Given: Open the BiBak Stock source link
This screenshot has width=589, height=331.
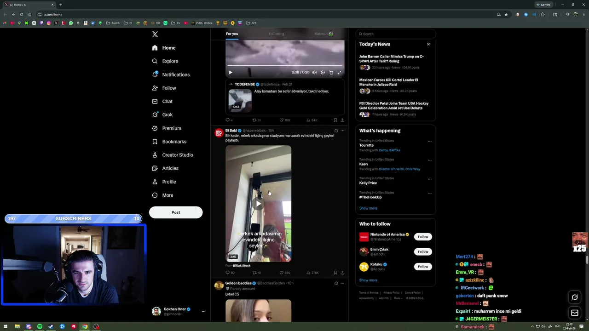Looking at the screenshot, I should coord(242,266).
